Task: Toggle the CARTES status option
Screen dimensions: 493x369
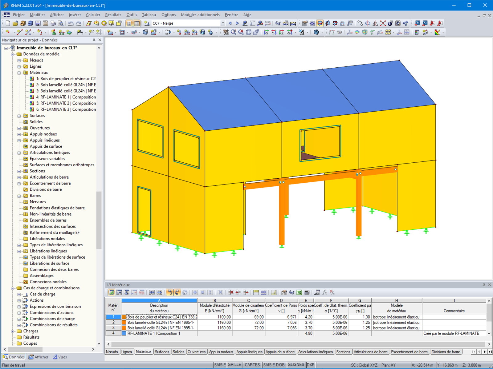Action: [x=252, y=365]
